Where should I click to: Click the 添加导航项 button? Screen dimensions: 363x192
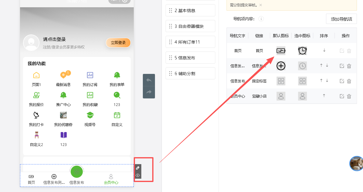(341, 19)
